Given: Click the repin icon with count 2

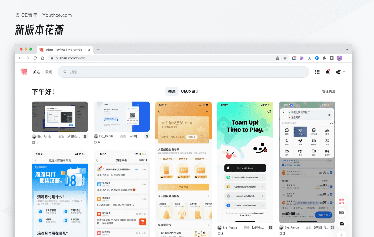Looking at the screenshot, I should tap(281, 233).
